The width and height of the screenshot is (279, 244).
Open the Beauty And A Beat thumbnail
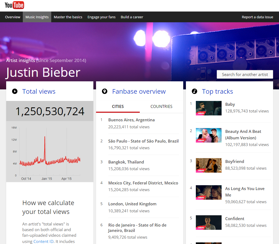pyautogui.click(x=208, y=135)
